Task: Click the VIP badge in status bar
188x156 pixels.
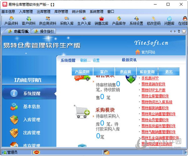Action: click(36, 152)
